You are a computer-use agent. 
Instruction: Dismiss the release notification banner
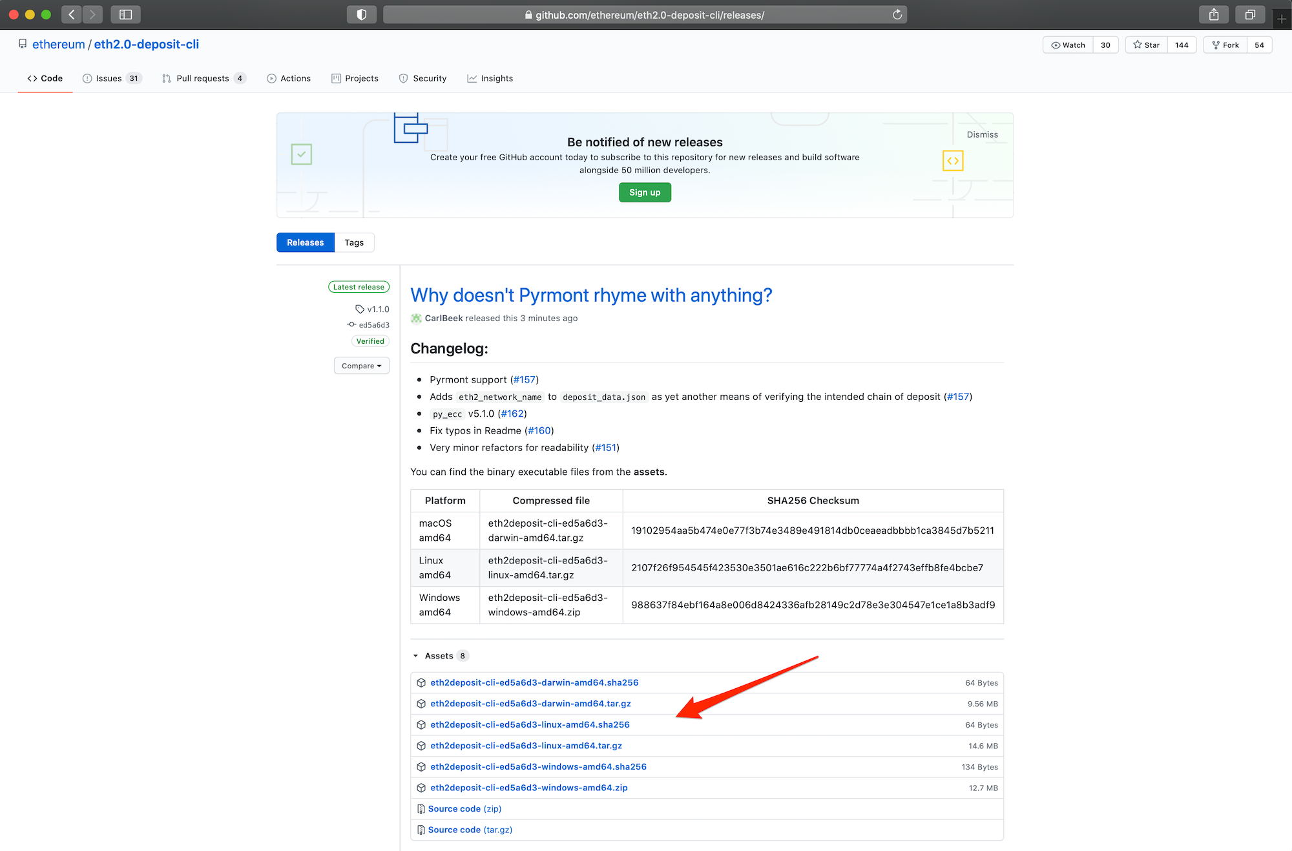point(982,134)
